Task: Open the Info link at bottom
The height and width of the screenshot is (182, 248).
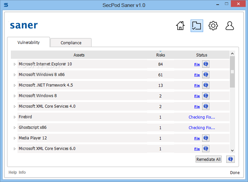Action: coord(22,172)
